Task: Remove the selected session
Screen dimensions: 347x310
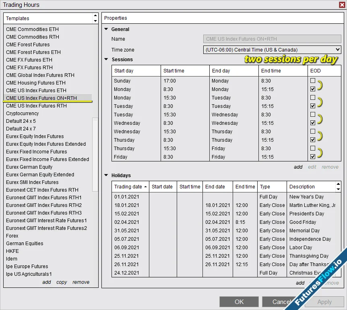Action: pos(330,167)
